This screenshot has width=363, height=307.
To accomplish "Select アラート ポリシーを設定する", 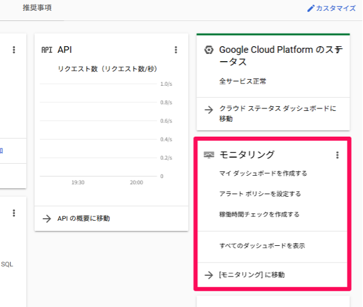I will [260, 194].
